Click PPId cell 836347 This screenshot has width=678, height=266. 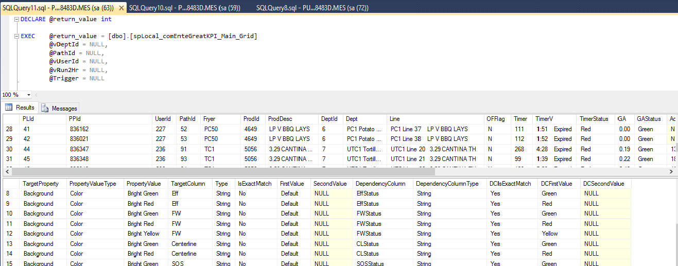pyautogui.click(x=109, y=149)
